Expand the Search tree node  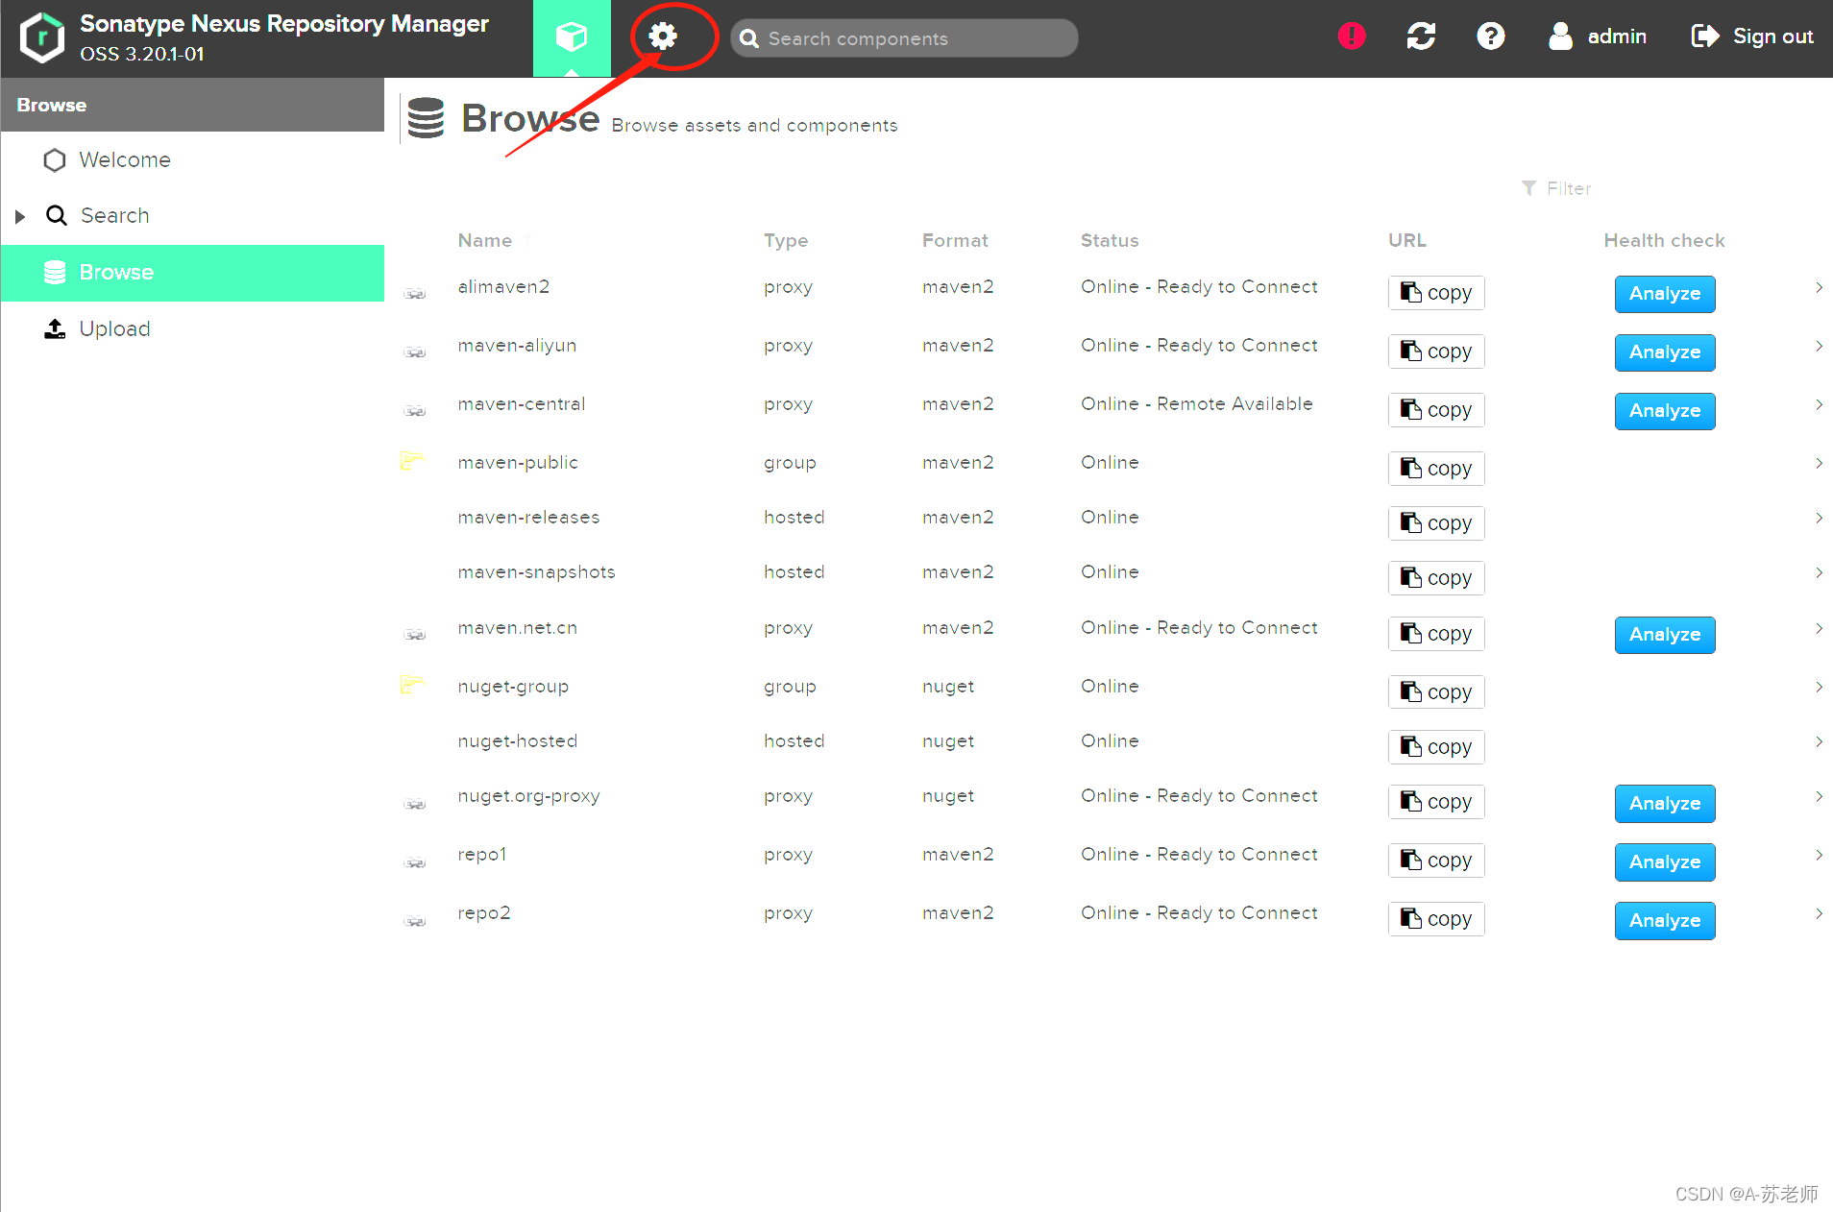[20, 216]
